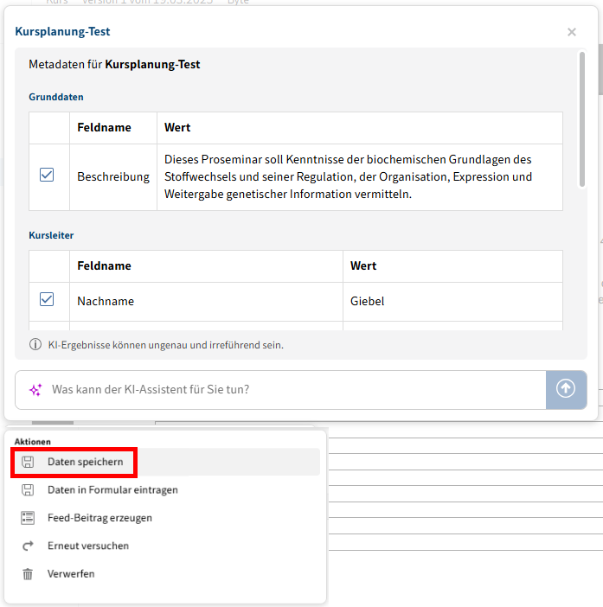
Task: Click the sparkle KI-Assistent icon
Action: [35, 390]
